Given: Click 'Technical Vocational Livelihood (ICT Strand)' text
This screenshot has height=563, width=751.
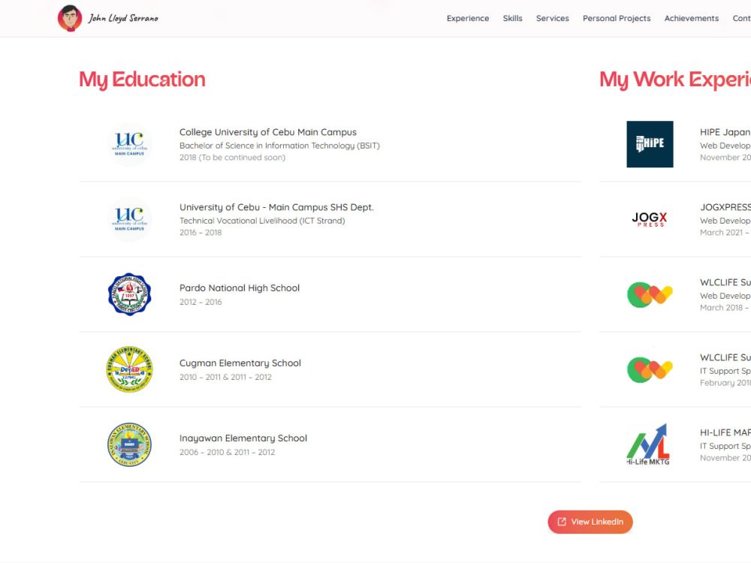Looking at the screenshot, I should pyautogui.click(x=262, y=221).
